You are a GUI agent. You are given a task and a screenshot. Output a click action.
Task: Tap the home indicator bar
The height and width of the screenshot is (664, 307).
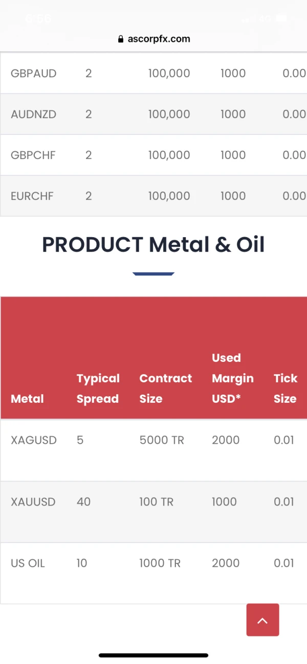153,655
